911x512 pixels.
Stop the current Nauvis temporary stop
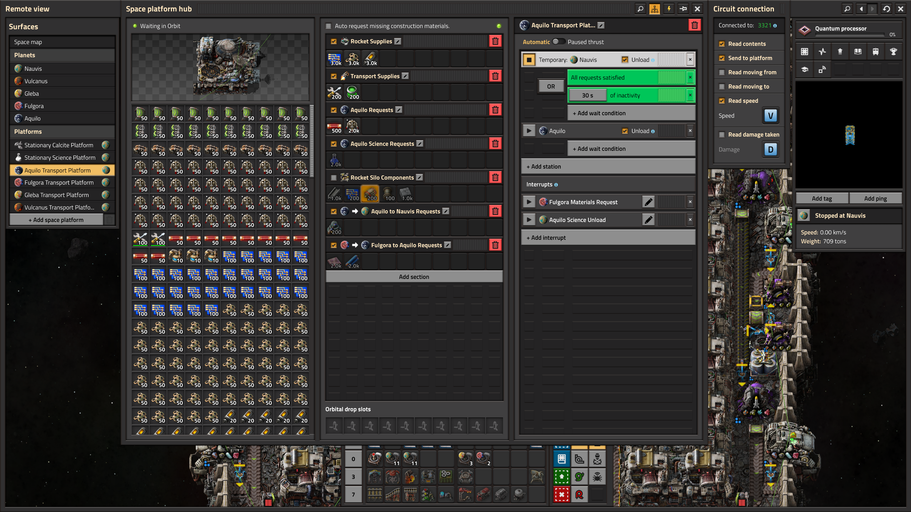click(529, 60)
